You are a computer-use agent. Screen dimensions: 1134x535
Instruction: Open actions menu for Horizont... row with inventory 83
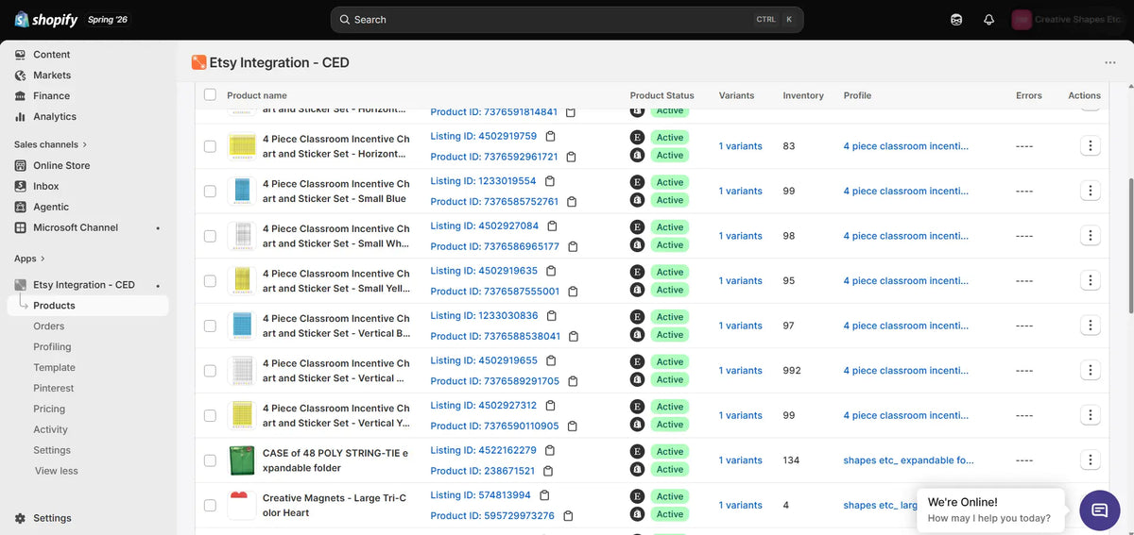pos(1090,146)
